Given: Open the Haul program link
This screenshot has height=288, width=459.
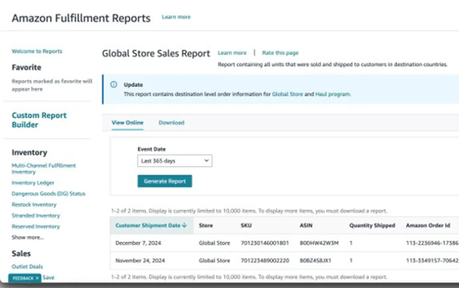Looking at the screenshot, I should (333, 94).
